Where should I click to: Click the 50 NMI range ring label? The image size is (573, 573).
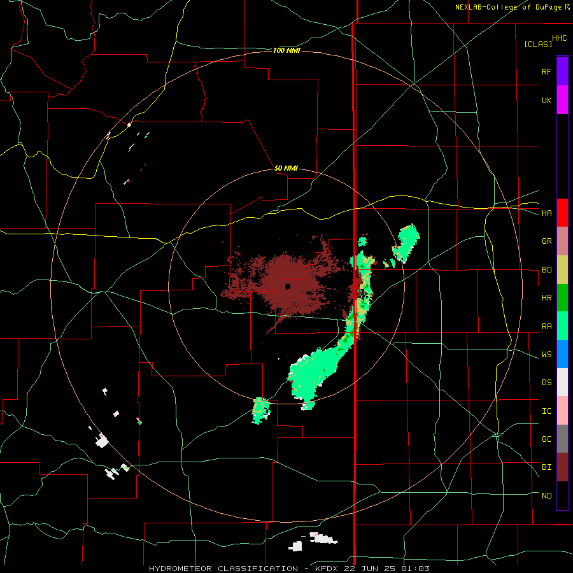286,169
